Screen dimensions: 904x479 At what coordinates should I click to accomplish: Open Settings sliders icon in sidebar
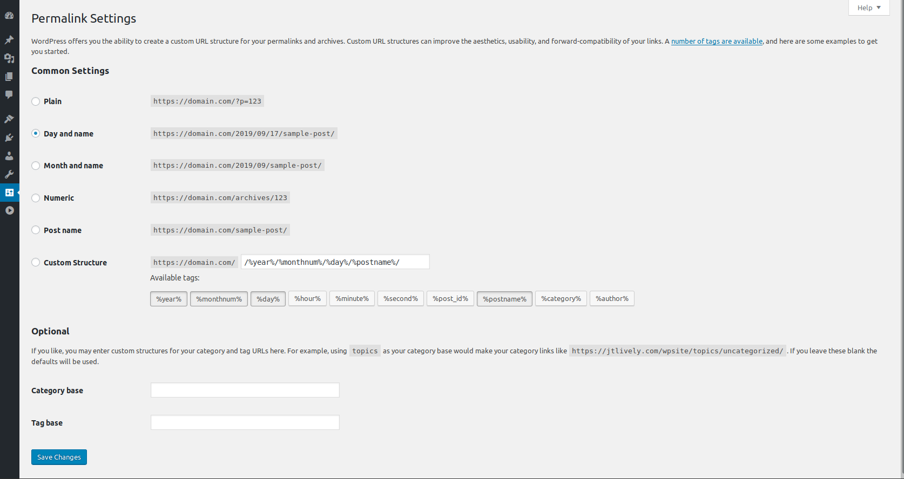point(9,193)
